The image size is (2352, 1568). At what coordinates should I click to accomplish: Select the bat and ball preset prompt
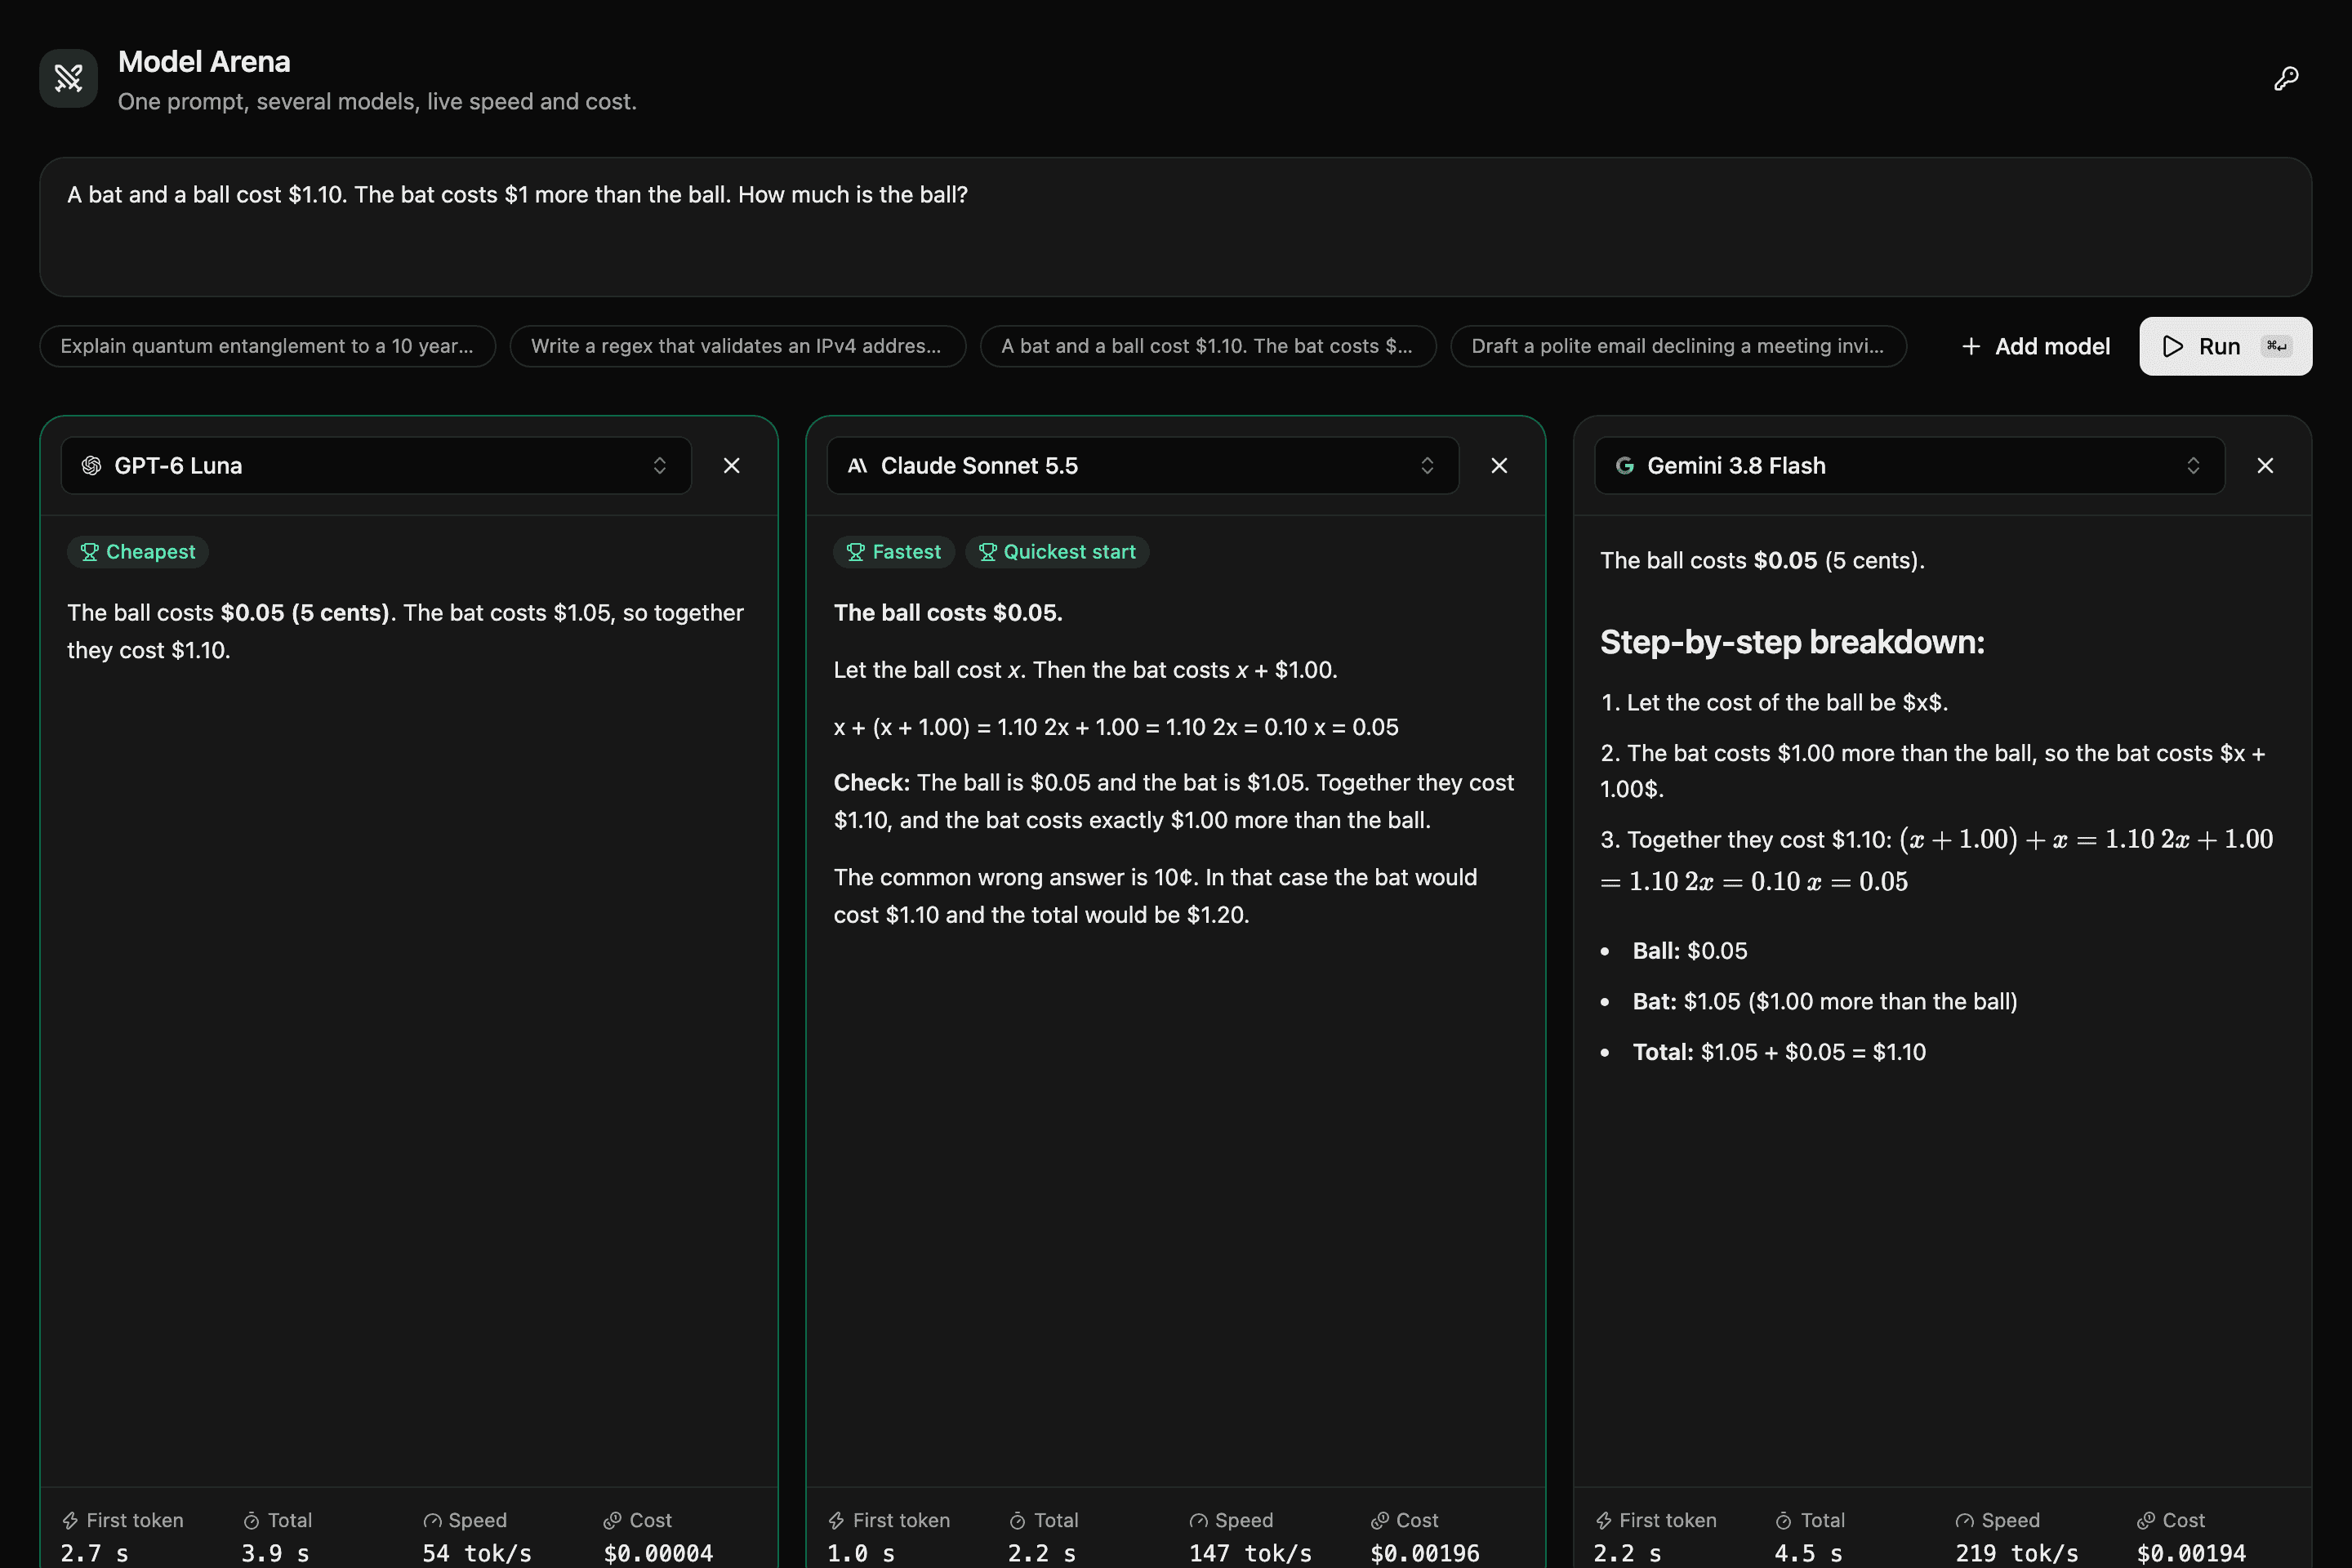[1208, 346]
